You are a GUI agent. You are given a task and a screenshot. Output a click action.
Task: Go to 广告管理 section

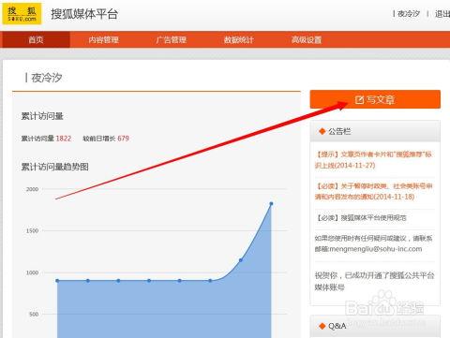click(x=171, y=39)
